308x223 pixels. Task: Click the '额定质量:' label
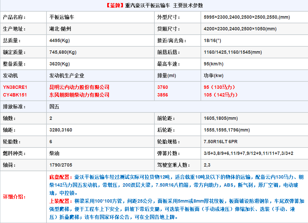coord(14,52)
